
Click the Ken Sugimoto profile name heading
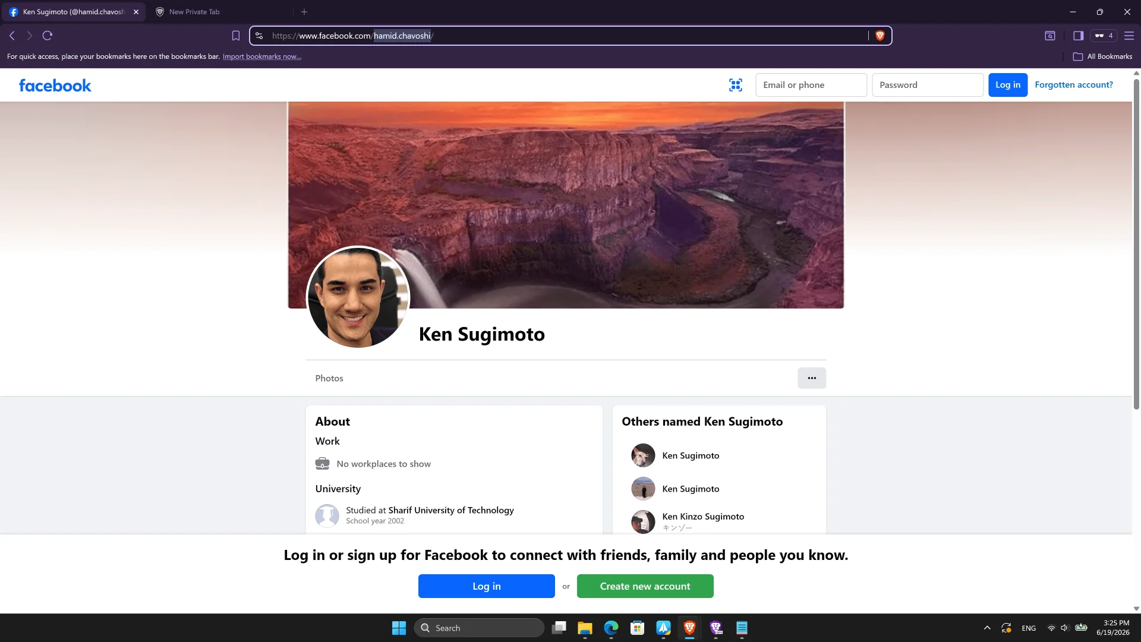coord(482,334)
